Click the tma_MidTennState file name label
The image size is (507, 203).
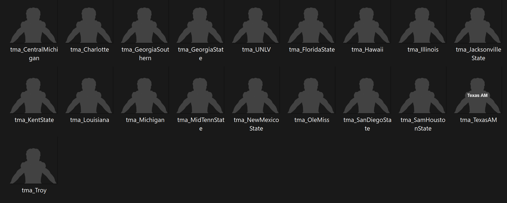200,124
